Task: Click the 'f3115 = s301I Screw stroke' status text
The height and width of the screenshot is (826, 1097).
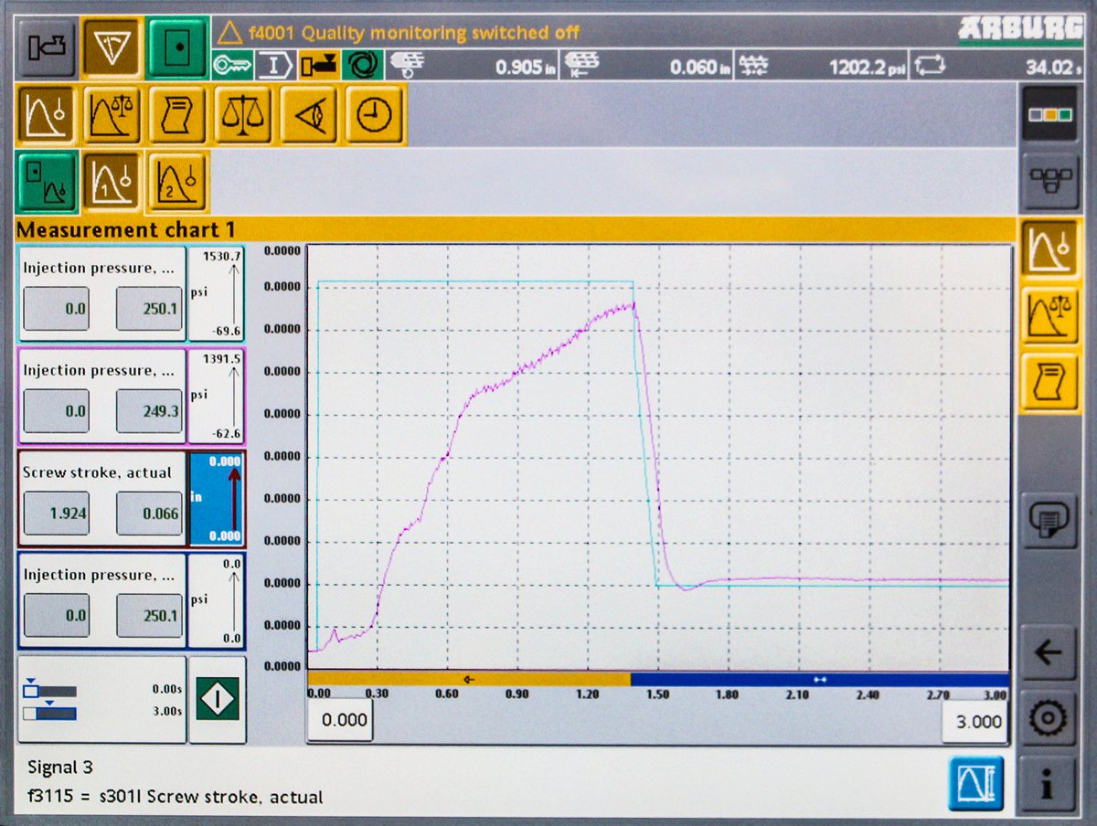Action: 176,797
